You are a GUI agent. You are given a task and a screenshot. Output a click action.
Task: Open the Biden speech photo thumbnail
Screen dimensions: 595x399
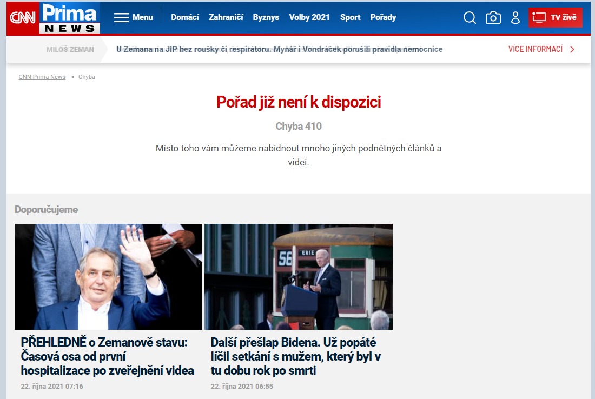click(x=299, y=276)
